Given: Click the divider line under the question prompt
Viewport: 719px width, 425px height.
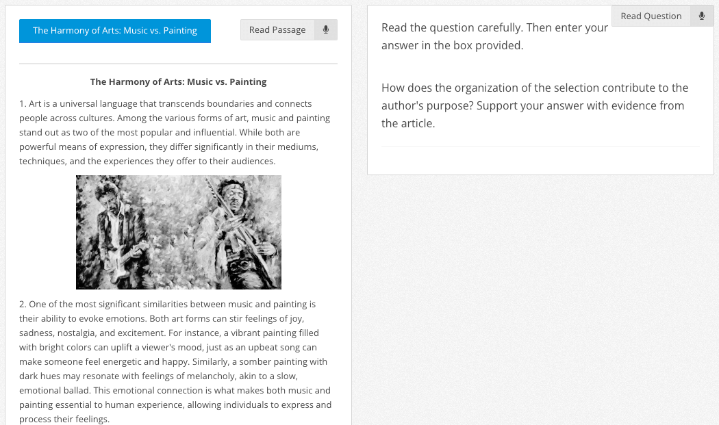Looking at the screenshot, I should (x=541, y=146).
